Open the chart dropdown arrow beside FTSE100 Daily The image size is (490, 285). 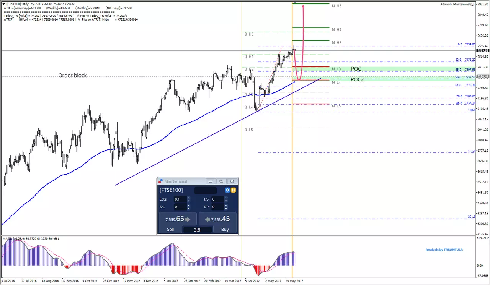3,3
